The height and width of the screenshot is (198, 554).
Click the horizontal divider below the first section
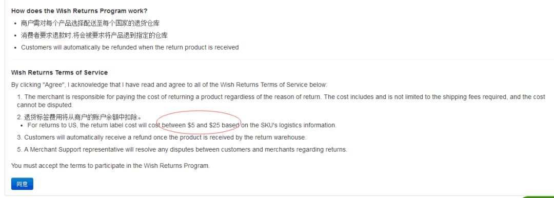pyautogui.click(x=282, y=60)
